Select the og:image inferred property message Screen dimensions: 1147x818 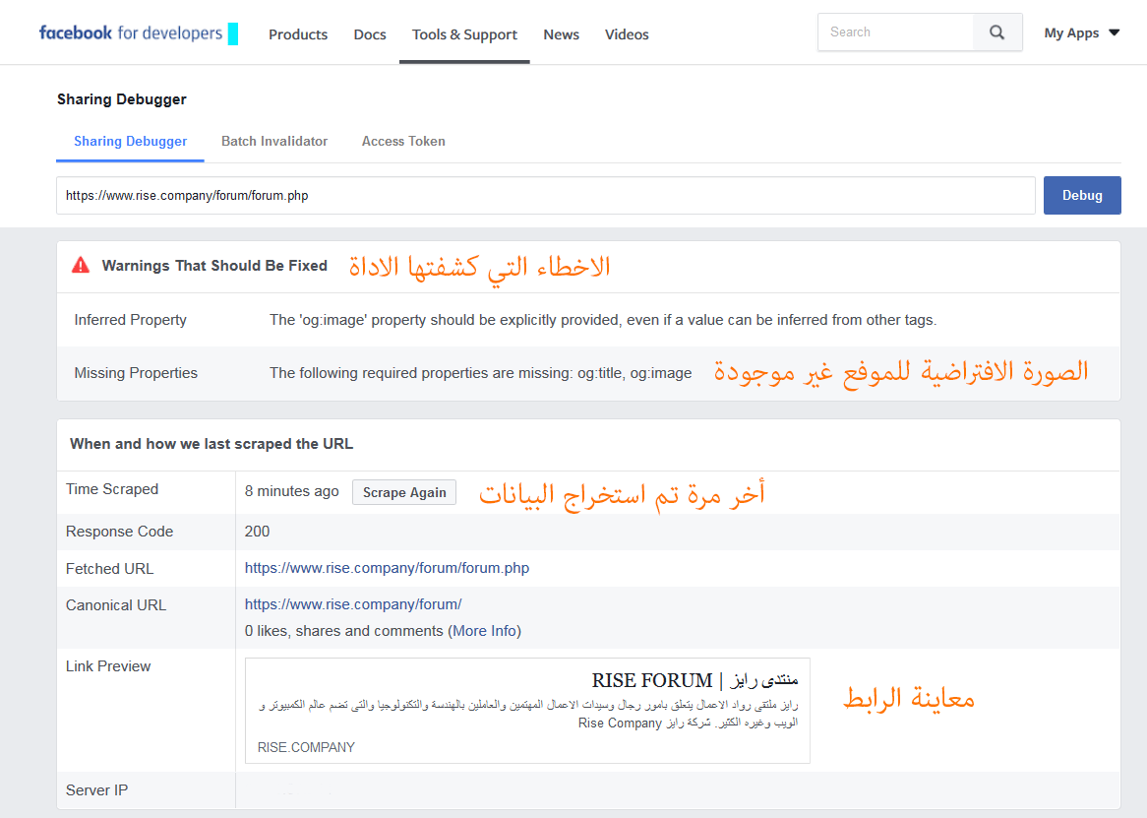point(603,320)
